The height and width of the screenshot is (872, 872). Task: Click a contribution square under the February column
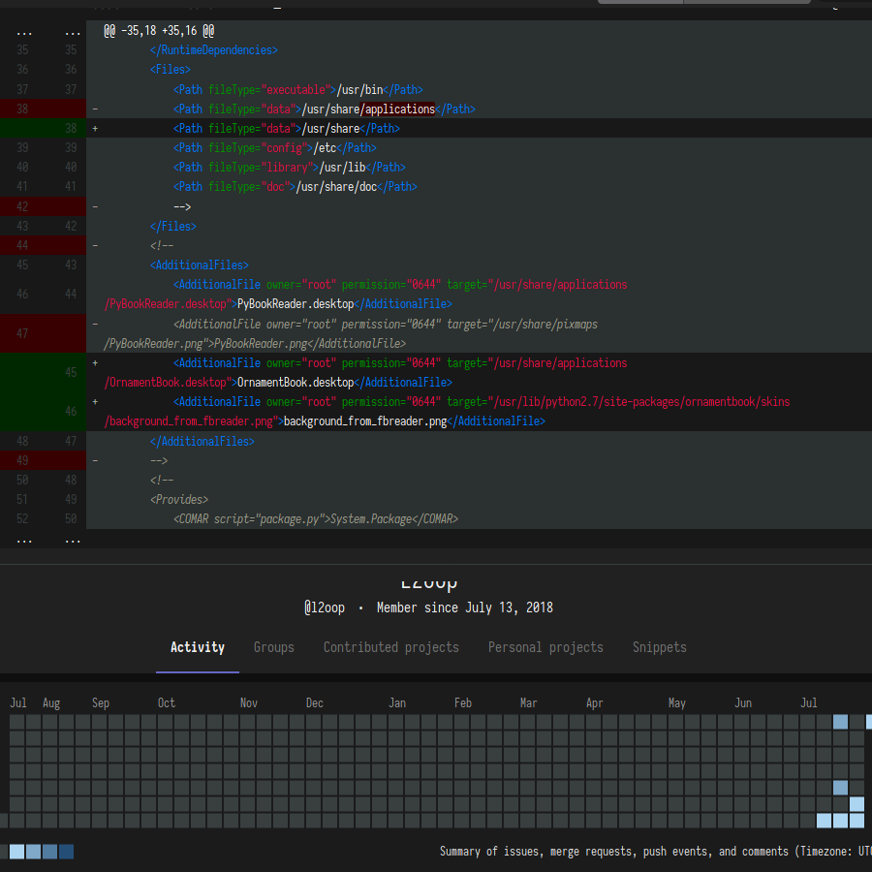click(463, 756)
